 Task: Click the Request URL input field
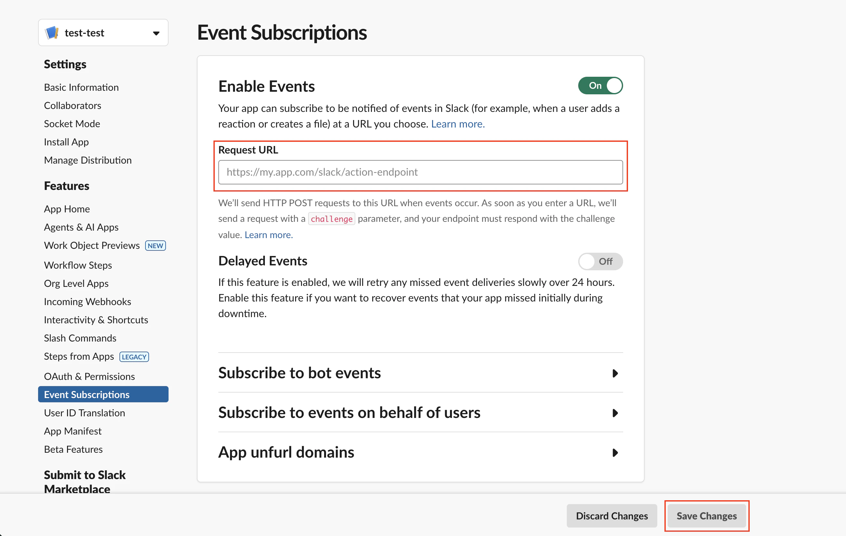(x=420, y=172)
